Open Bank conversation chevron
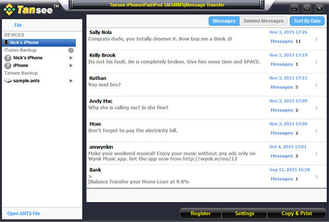The width and height of the screenshot is (329, 222). (317, 177)
